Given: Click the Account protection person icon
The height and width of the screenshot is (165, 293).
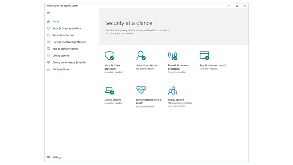Looking at the screenshot, I should [x=140, y=55].
